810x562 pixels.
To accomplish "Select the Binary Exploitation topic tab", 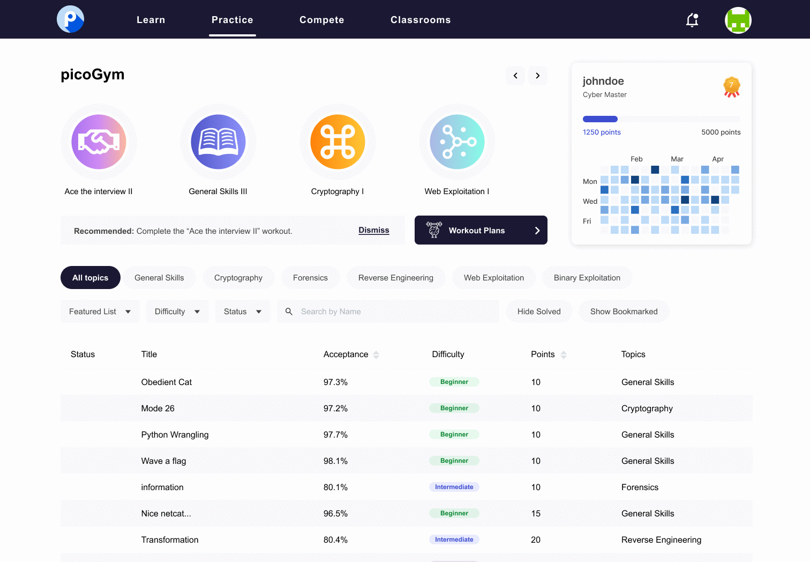I will point(587,278).
